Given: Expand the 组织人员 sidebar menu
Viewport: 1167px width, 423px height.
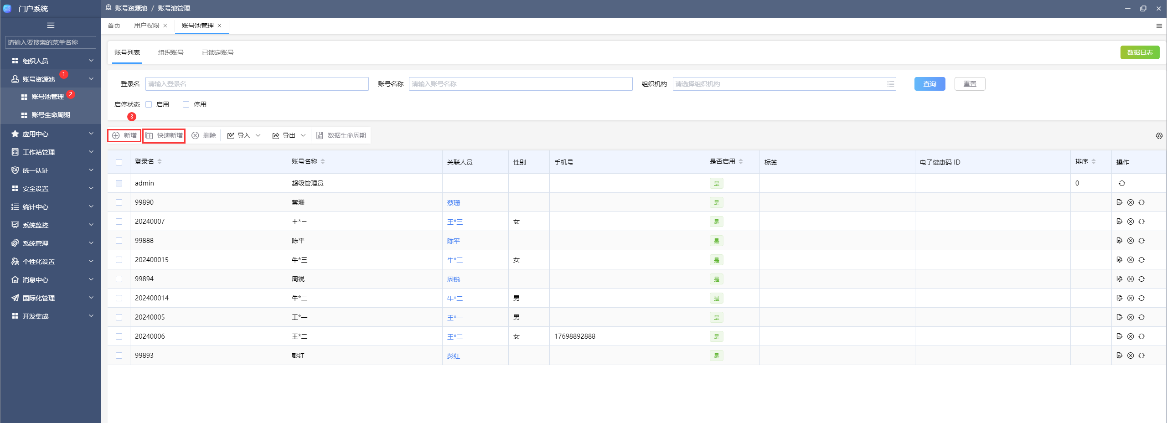Looking at the screenshot, I should pyautogui.click(x=51, y=61).
